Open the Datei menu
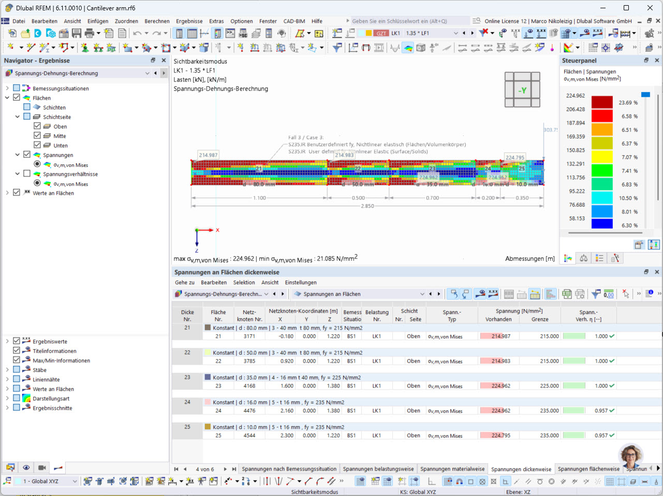The height and width of the screenshot is (496, 663). click(19, 21)
